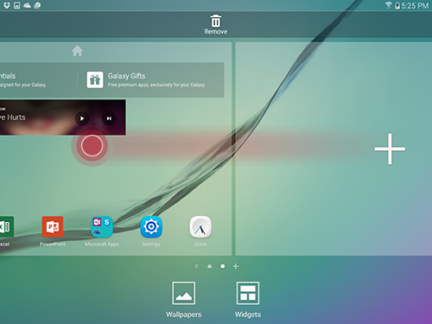Open the cloud notification icon in status bar
This screenshot has height=324, width=432.
click(27, 5)
